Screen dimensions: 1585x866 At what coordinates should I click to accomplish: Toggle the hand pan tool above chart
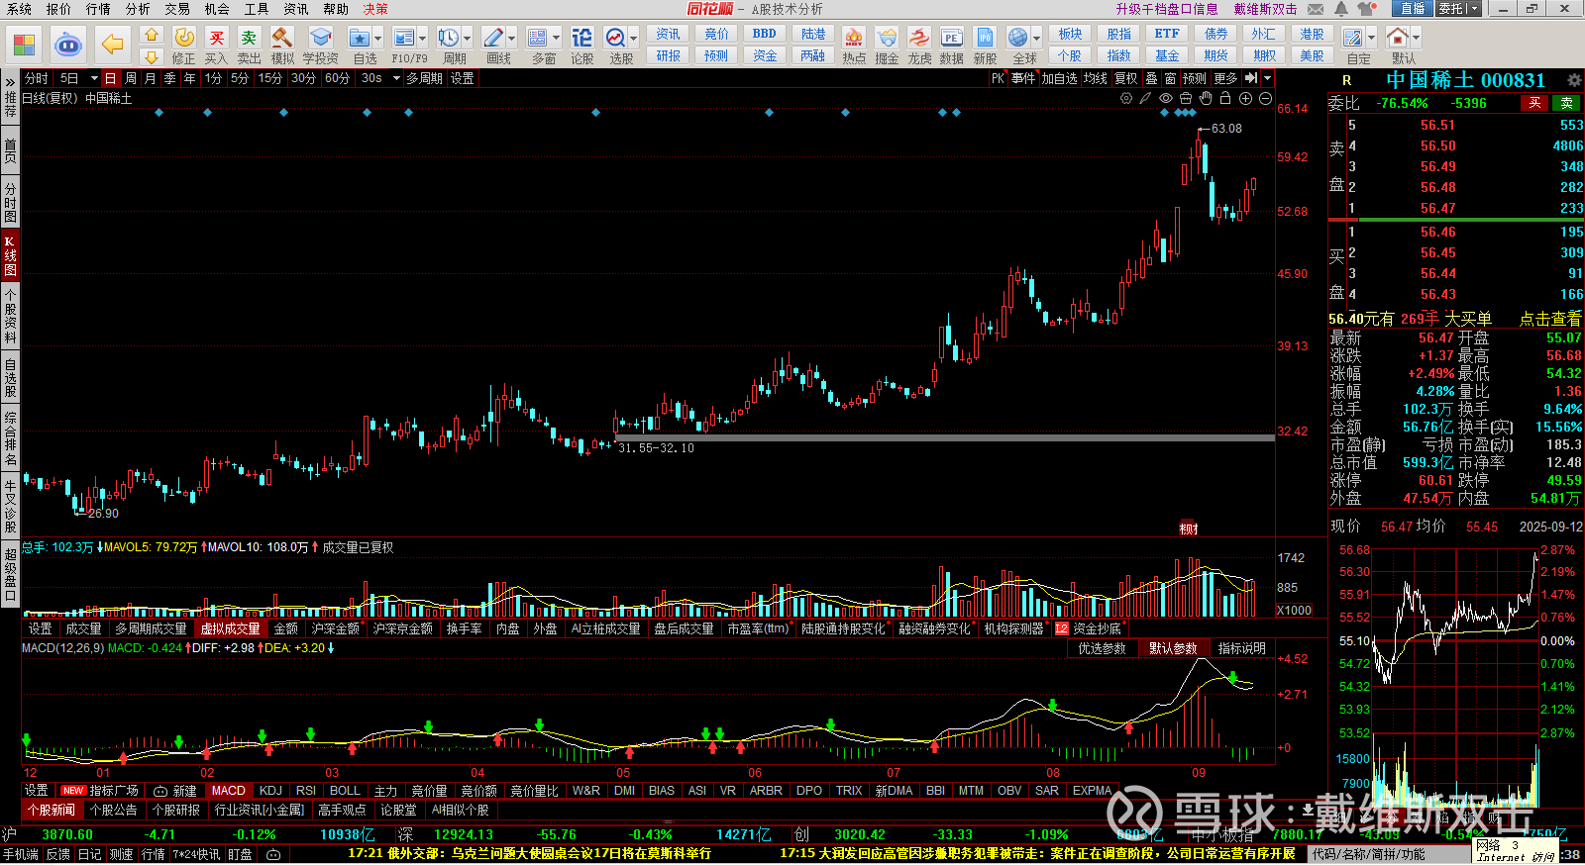tap(1206, 98)
